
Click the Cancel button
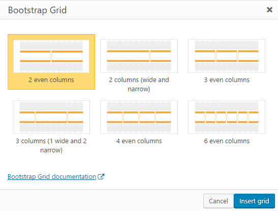[x=218, y=201]
